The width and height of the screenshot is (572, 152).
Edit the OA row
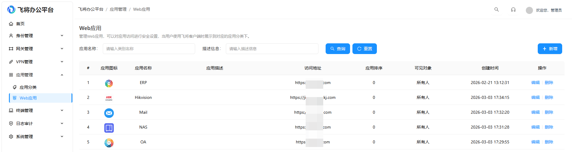[x=535, y=142]
